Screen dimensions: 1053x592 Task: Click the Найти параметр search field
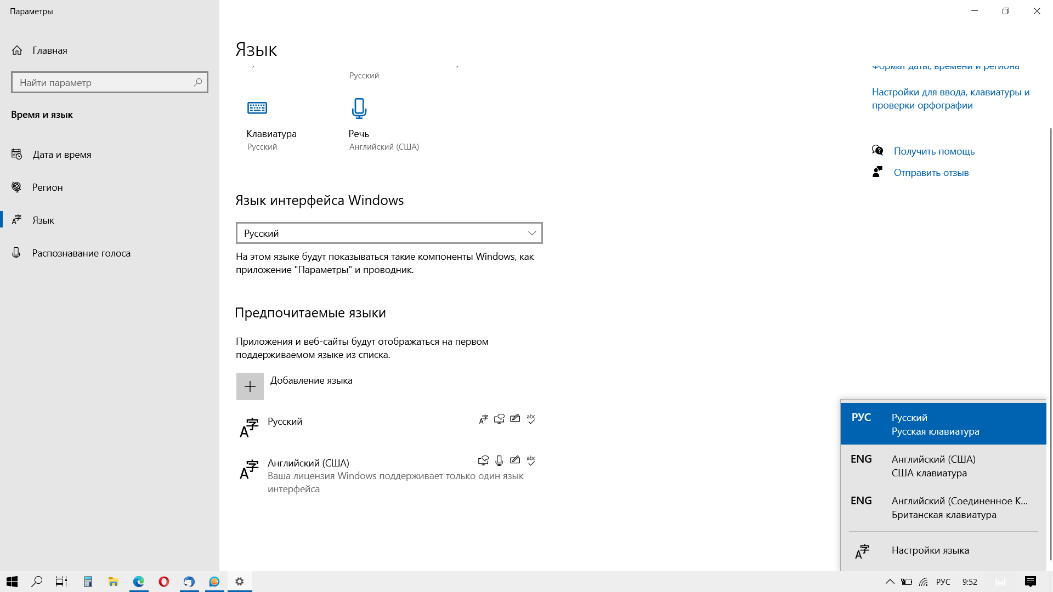(104, 83)
